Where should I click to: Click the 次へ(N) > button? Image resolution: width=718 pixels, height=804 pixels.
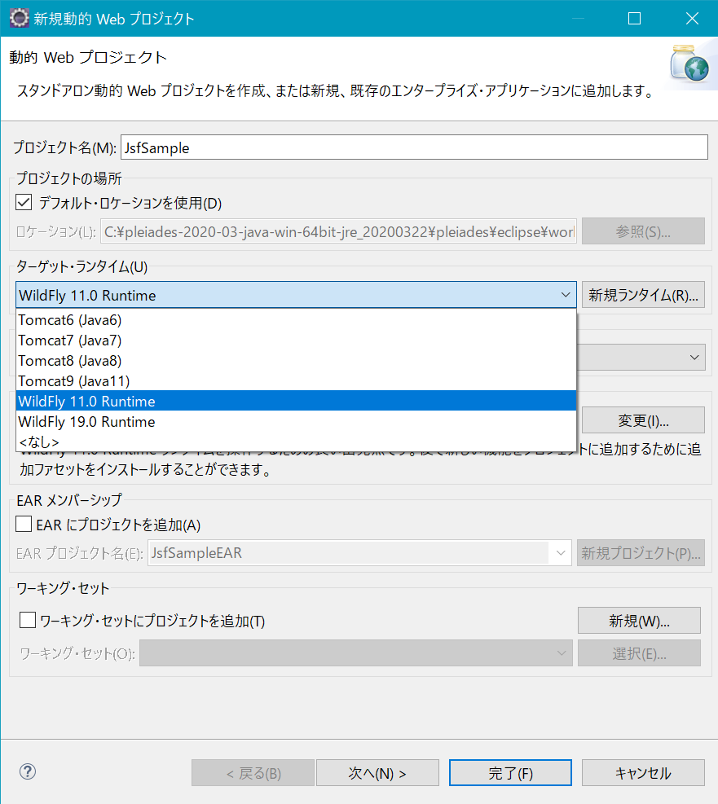coord(377,773)
